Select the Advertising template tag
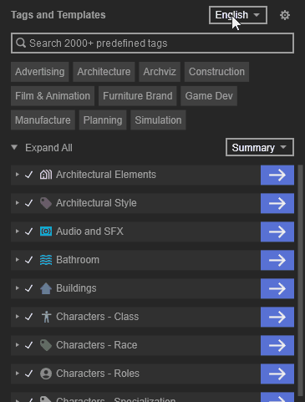This screenshot has width=305, height=402. click(40, 72)
